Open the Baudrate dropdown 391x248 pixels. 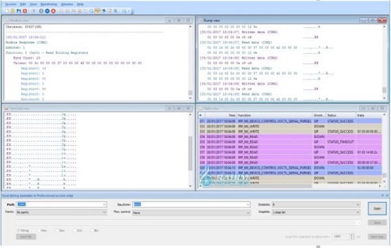tap(248, 204)
